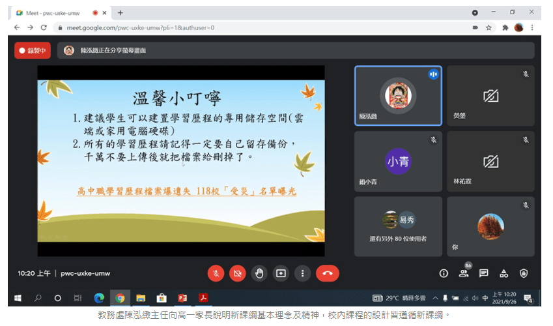Turn on the camera in Meet
This screenshot has height=326, width=553.
[238, 274]
